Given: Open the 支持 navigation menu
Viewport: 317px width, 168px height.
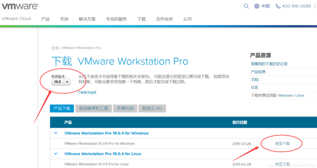Looking at the screenshot, I should click(x=64, y=19).
